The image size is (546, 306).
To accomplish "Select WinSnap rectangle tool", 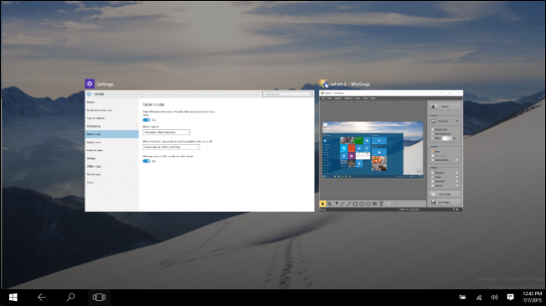I will [355, 204].
